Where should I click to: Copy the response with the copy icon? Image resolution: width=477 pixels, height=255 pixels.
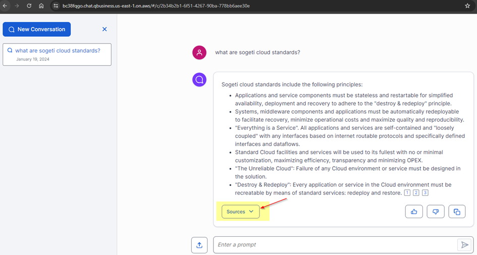(x=457, y=212)
